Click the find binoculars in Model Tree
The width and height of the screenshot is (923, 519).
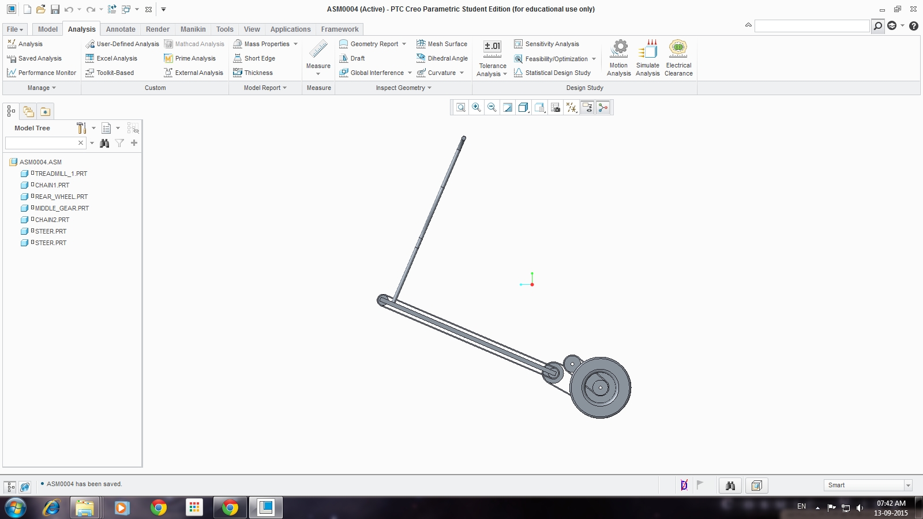(x=104, y=143)
